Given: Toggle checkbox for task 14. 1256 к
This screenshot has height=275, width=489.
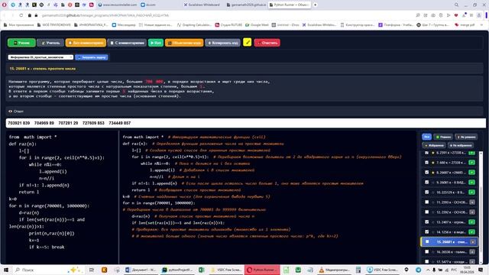Looking at the screenshot, I should (x=426, y=232).
